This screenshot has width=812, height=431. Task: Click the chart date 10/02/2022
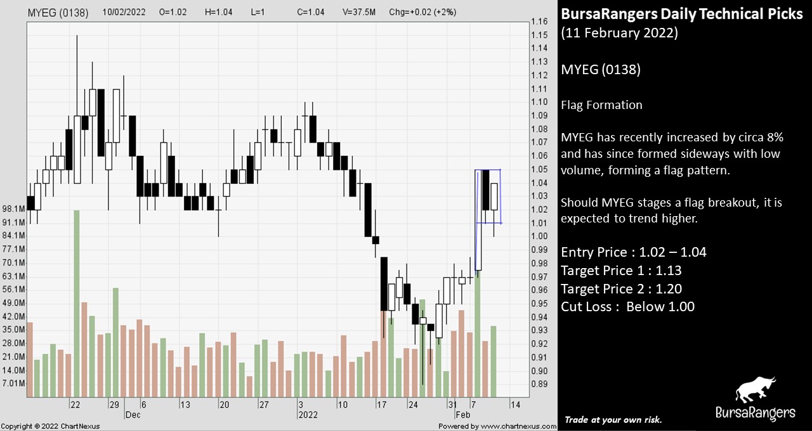pos(124,13)
